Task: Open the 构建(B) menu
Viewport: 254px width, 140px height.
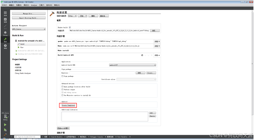Action: (x=19, y=5)
